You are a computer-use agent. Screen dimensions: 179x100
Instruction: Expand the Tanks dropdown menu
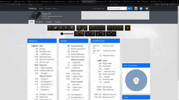coord(41,9)
